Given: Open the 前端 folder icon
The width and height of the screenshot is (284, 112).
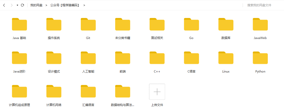Looking at the screenshot, I should 123,58.
